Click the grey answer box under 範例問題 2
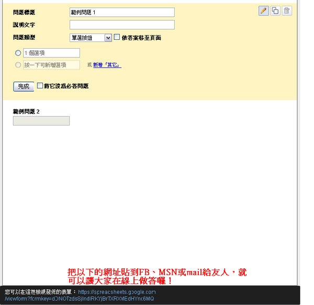This screenshot has width=314, height=305. tap(41, 121)
